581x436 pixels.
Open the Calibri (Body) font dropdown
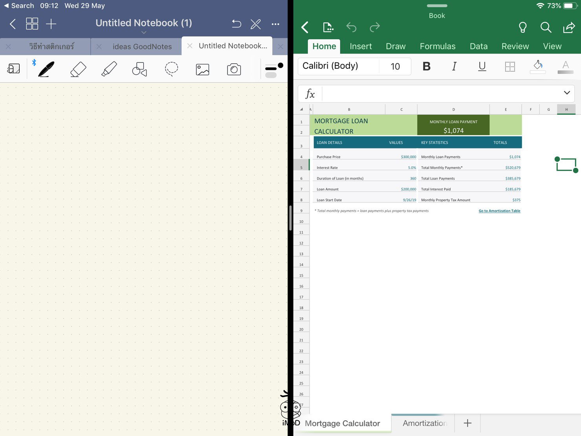[338, 66]
